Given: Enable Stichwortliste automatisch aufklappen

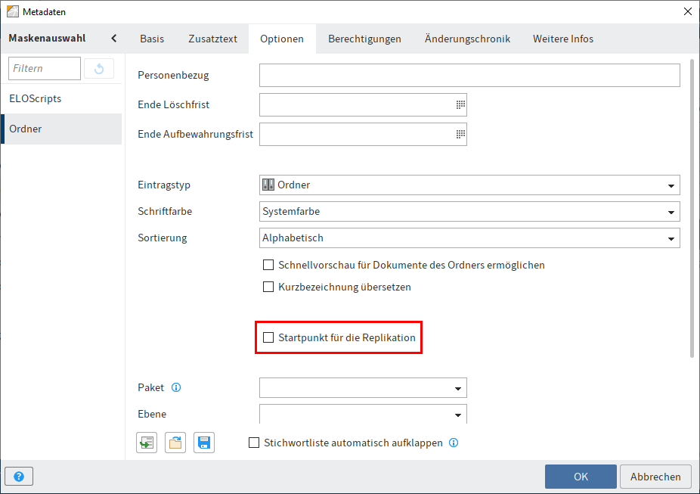Looking at the screenshot, I should (253, 443).
